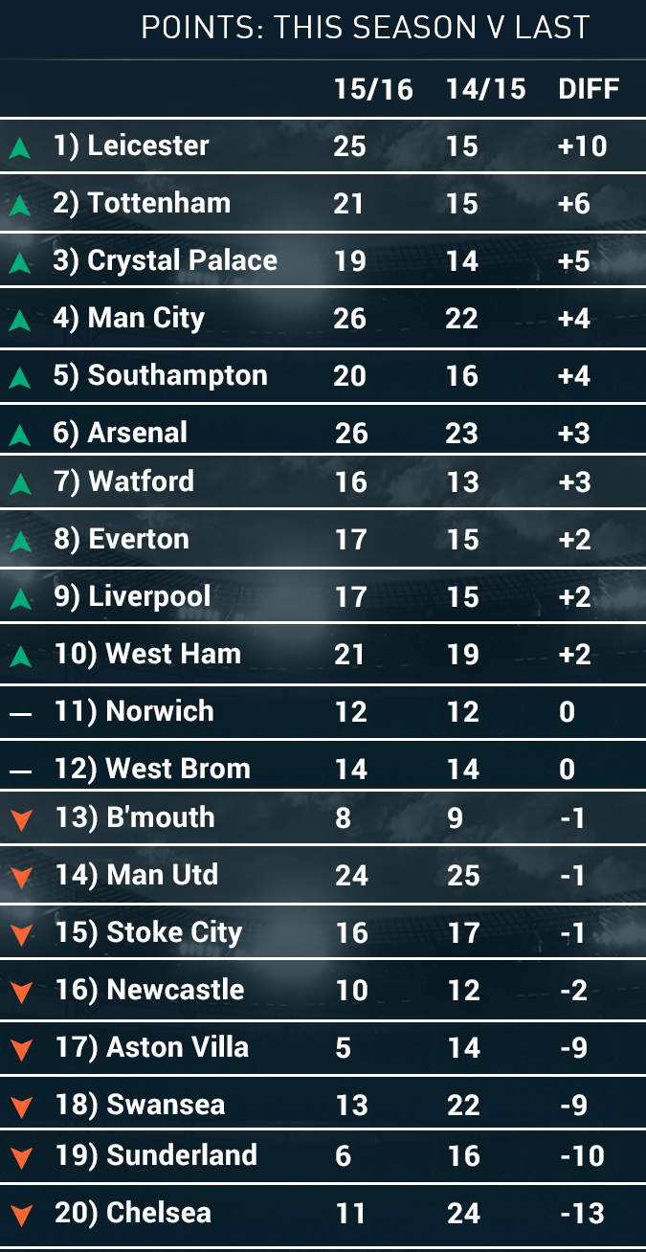This screenshot has height=1252, width=646.
Task: Click the green up arrow beside Leicester
Action: (x=20, y=148)
